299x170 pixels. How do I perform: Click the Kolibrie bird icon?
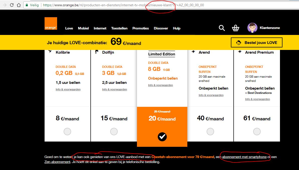(x=50, y=51)
